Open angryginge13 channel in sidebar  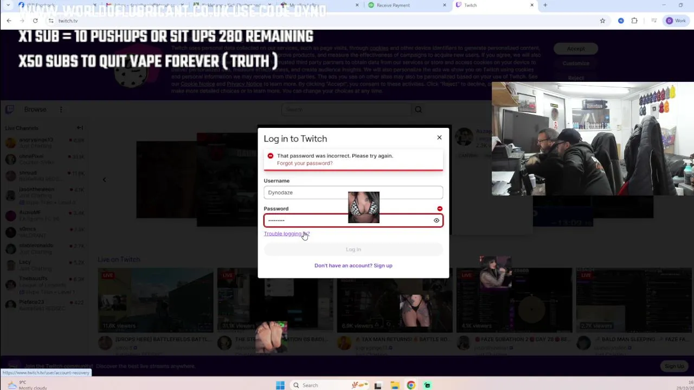pyautogui.click(x=43, y=143)
